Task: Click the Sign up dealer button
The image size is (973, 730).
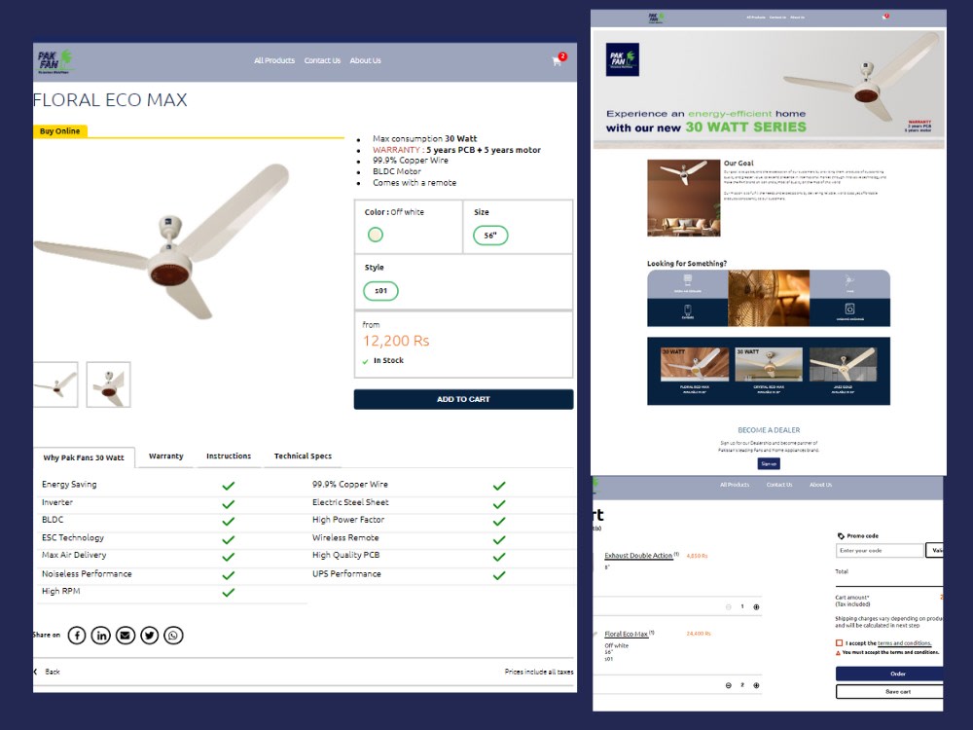Action: click(x=769, y=463)
